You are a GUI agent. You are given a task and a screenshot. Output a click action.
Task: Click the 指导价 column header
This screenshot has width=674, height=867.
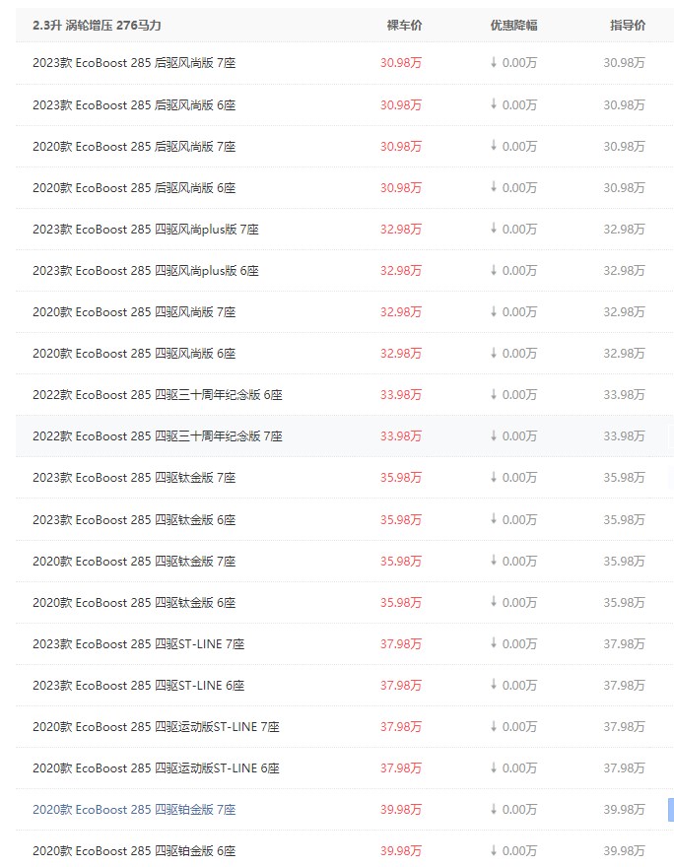628,26
